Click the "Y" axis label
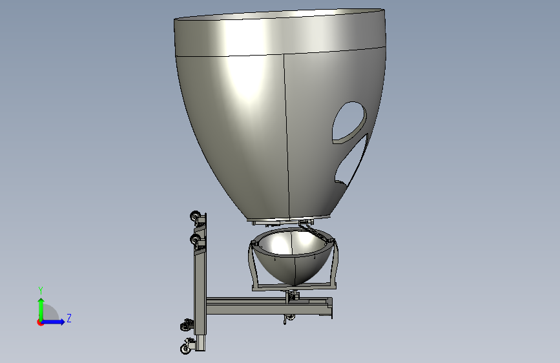This screenshot has height=363, width=560. point(41,291)
